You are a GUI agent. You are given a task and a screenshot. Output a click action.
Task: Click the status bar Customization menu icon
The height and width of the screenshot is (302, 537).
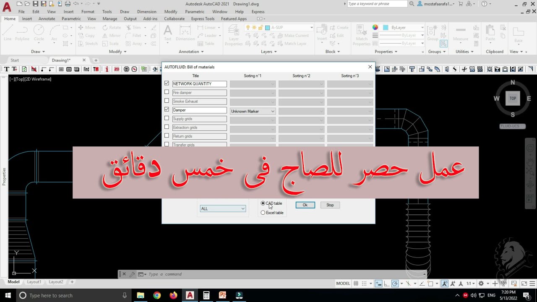[532, 284]
